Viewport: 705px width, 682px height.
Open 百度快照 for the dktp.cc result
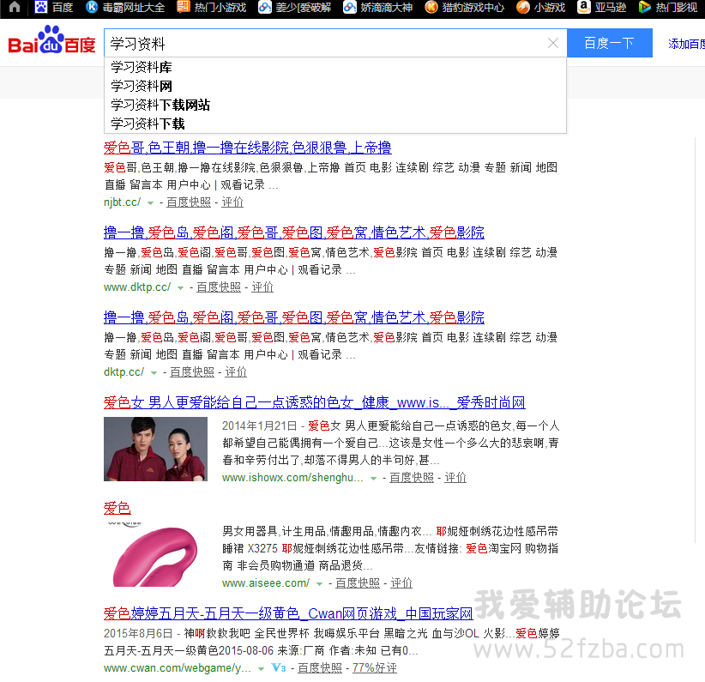point(192,372)
